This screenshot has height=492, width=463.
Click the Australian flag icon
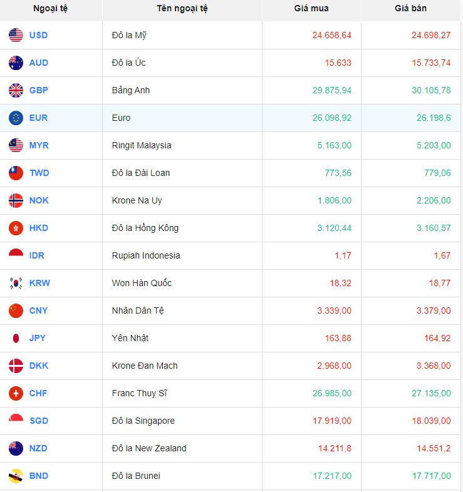[x=16, y=63]
